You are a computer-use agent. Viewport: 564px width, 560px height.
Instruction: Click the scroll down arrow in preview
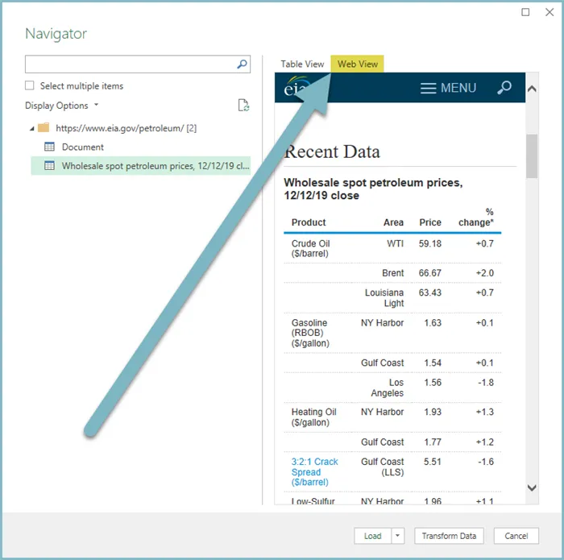[531, 487]
